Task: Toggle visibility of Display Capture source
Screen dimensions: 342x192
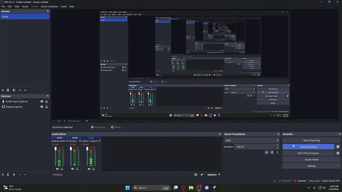Action: click(x=42, y=107)
